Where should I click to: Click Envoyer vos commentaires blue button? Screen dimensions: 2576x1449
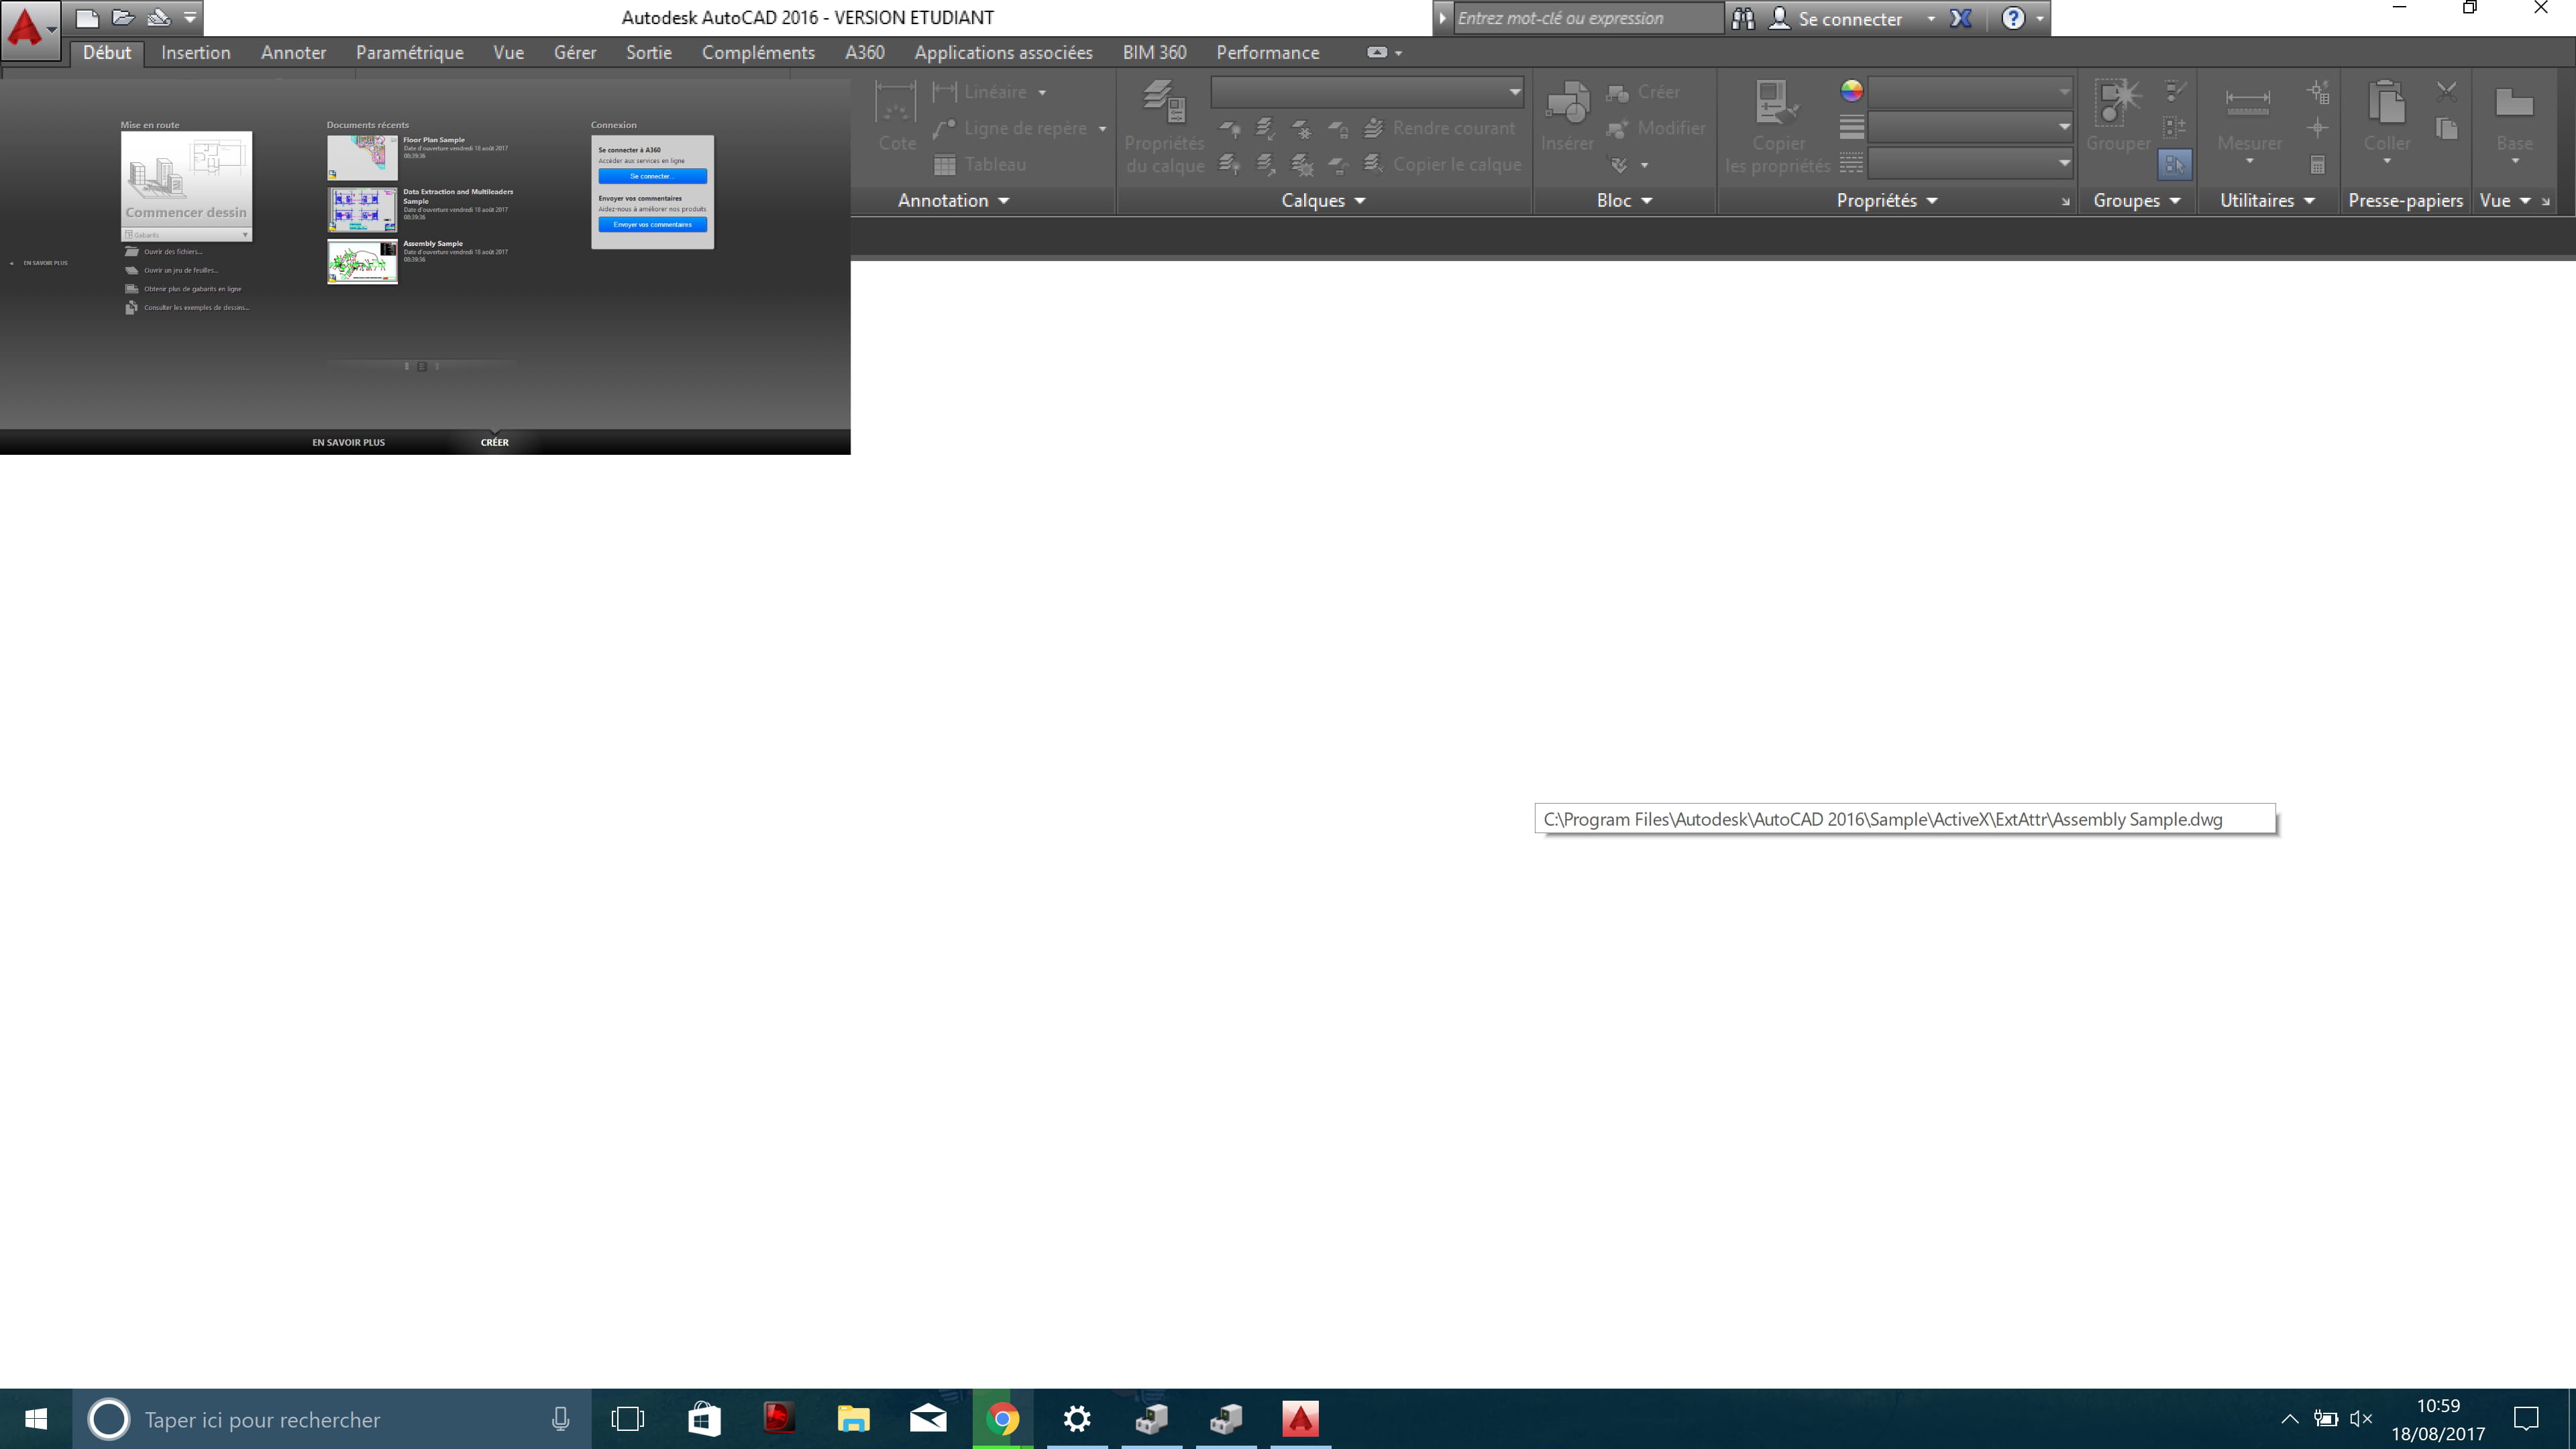point(652,224)
